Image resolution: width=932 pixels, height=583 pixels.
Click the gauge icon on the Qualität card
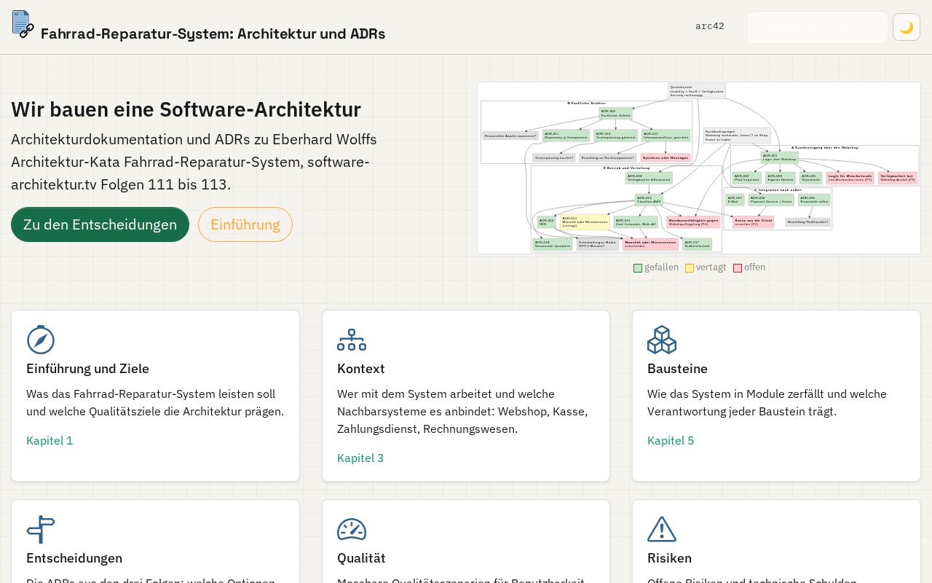[352, 529]
